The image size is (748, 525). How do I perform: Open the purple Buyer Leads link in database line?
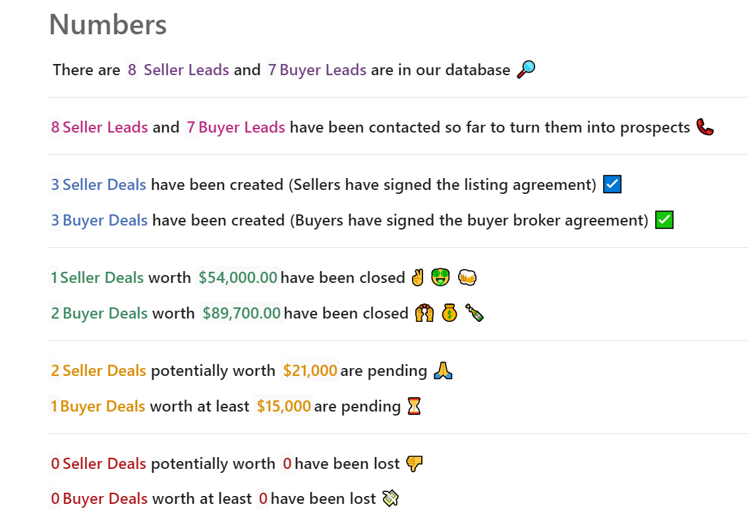323,70
